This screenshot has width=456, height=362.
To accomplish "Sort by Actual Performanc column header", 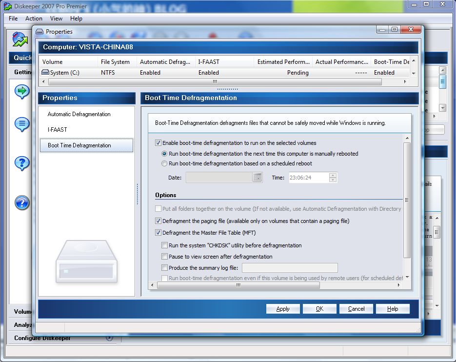I will pyautogui.click(x=342, y=61).
